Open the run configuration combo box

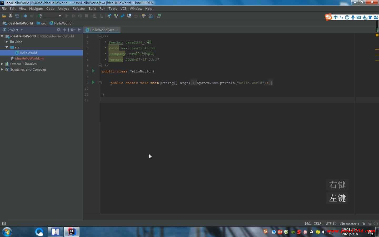pos(53,16)
